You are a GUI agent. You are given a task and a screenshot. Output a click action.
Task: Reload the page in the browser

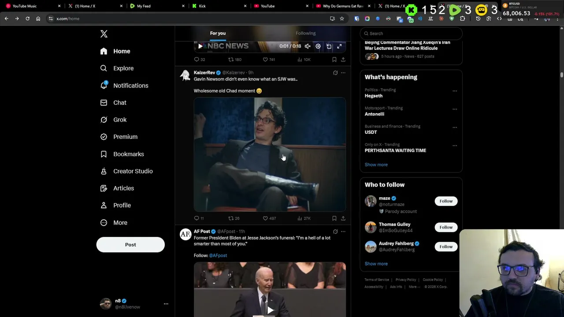(27, 18)
